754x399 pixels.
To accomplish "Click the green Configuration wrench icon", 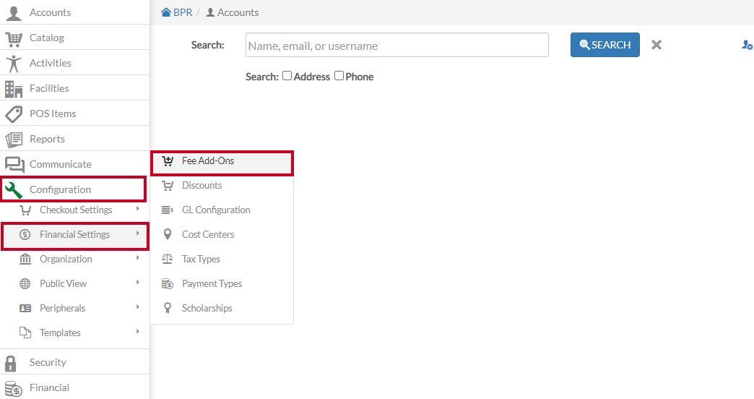I will [14, 189].
